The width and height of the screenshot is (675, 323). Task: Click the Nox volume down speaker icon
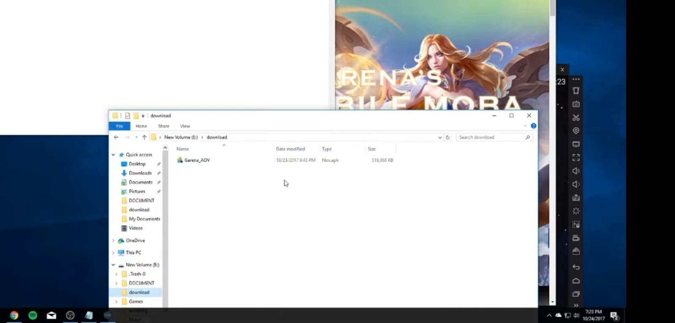pos(576,184)
